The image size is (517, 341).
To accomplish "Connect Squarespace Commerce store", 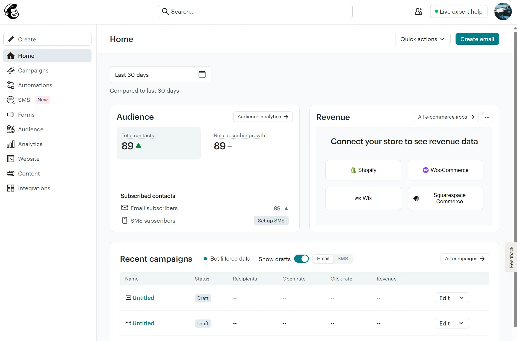I will click(445, 198).
